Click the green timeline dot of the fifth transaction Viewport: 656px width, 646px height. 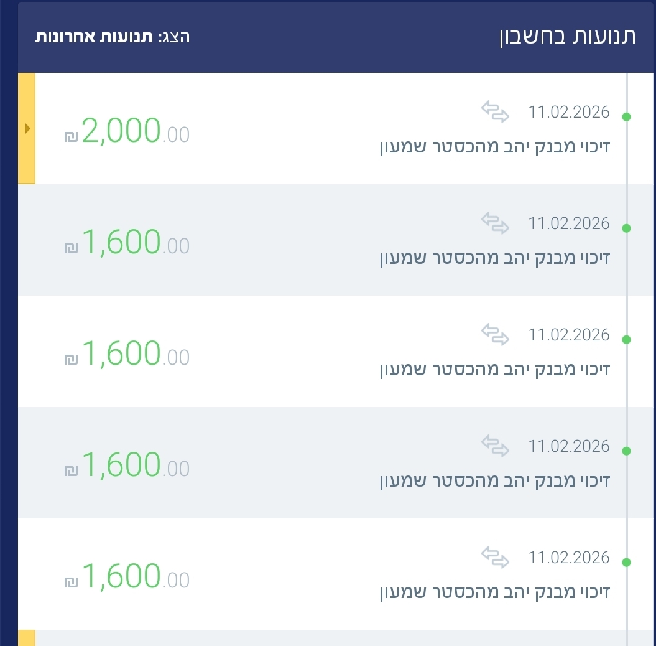point(626,563)
